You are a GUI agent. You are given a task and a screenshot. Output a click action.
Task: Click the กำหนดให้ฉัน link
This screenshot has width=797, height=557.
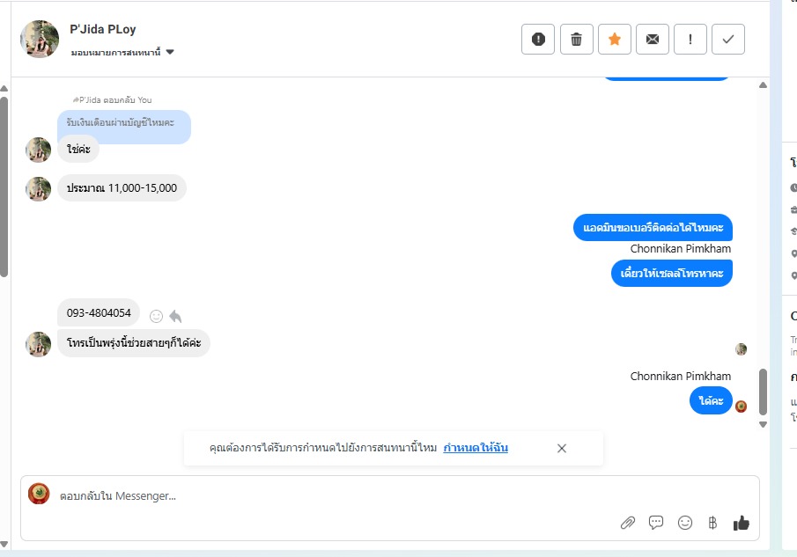[476, 448]
